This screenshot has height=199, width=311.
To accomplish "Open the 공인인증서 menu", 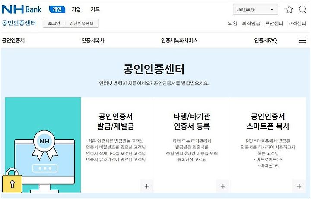I will [x=13, y=41].
